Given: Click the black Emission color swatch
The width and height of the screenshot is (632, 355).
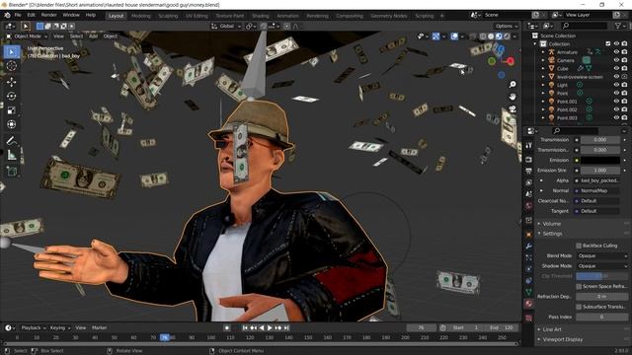Looking at the screenshot, I should (599, 160).
